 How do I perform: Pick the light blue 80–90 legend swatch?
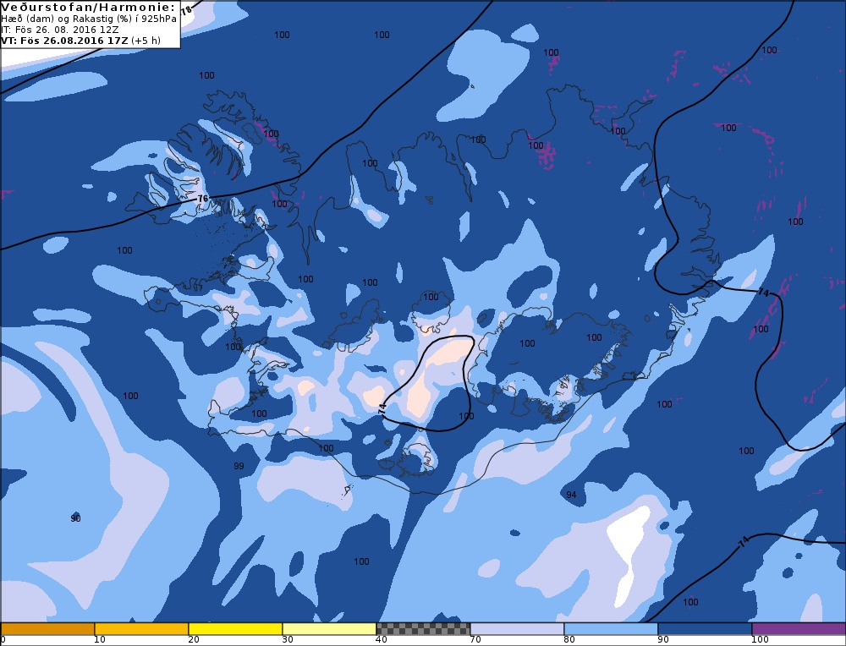611,629
